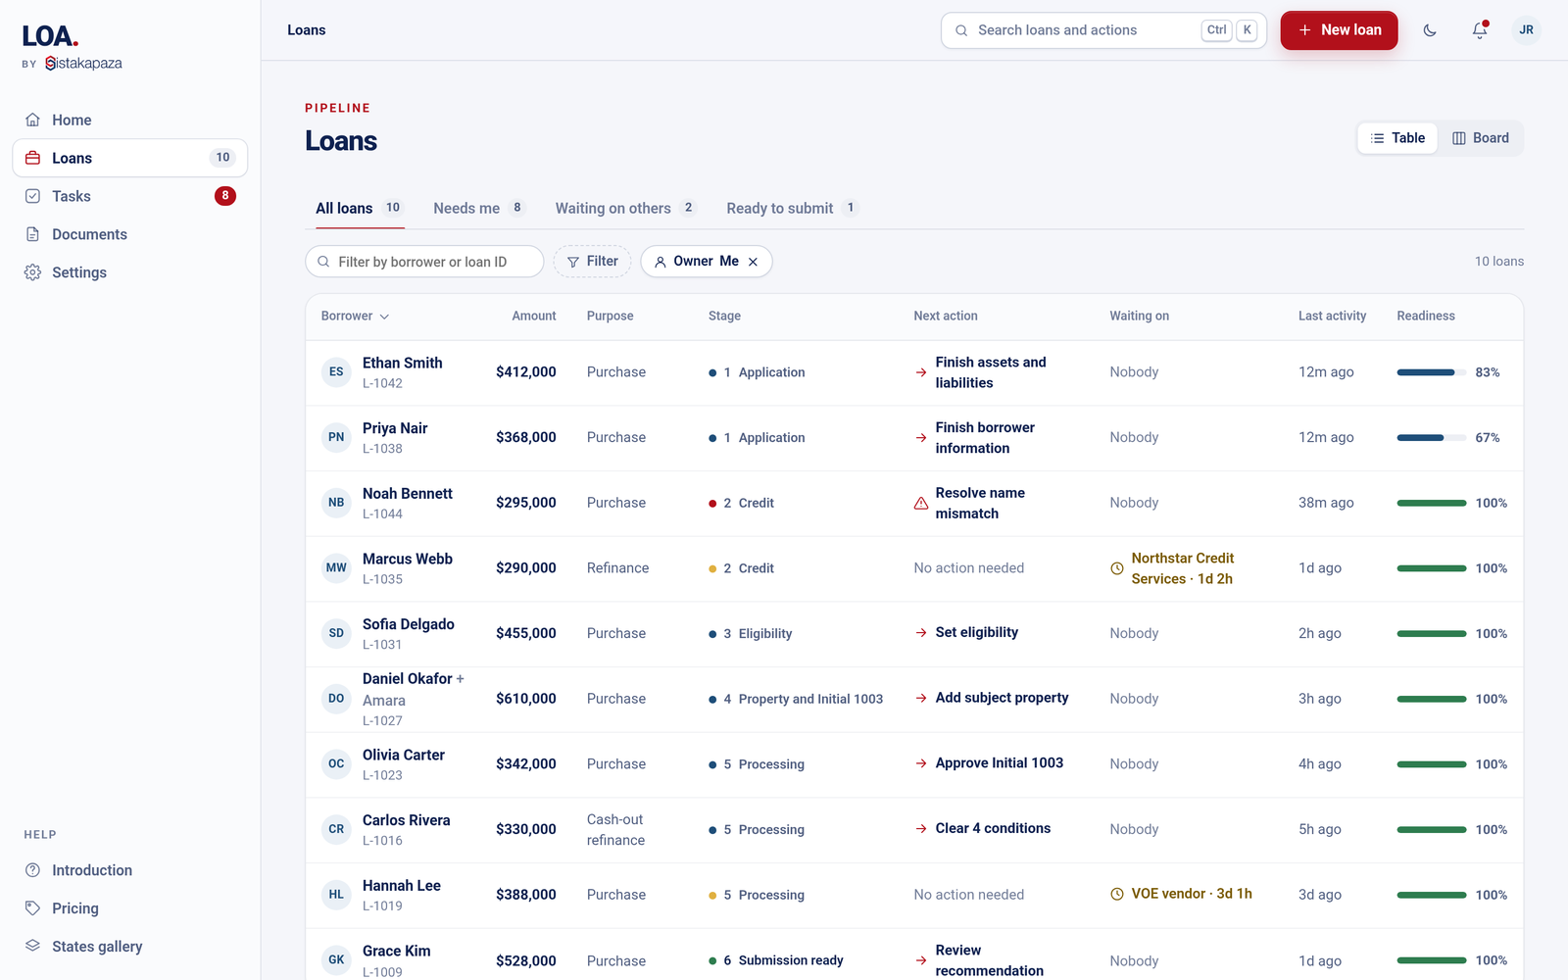Sort by the Borrower column header
Screen dimensions: 1568x980
tap(355, 317)
